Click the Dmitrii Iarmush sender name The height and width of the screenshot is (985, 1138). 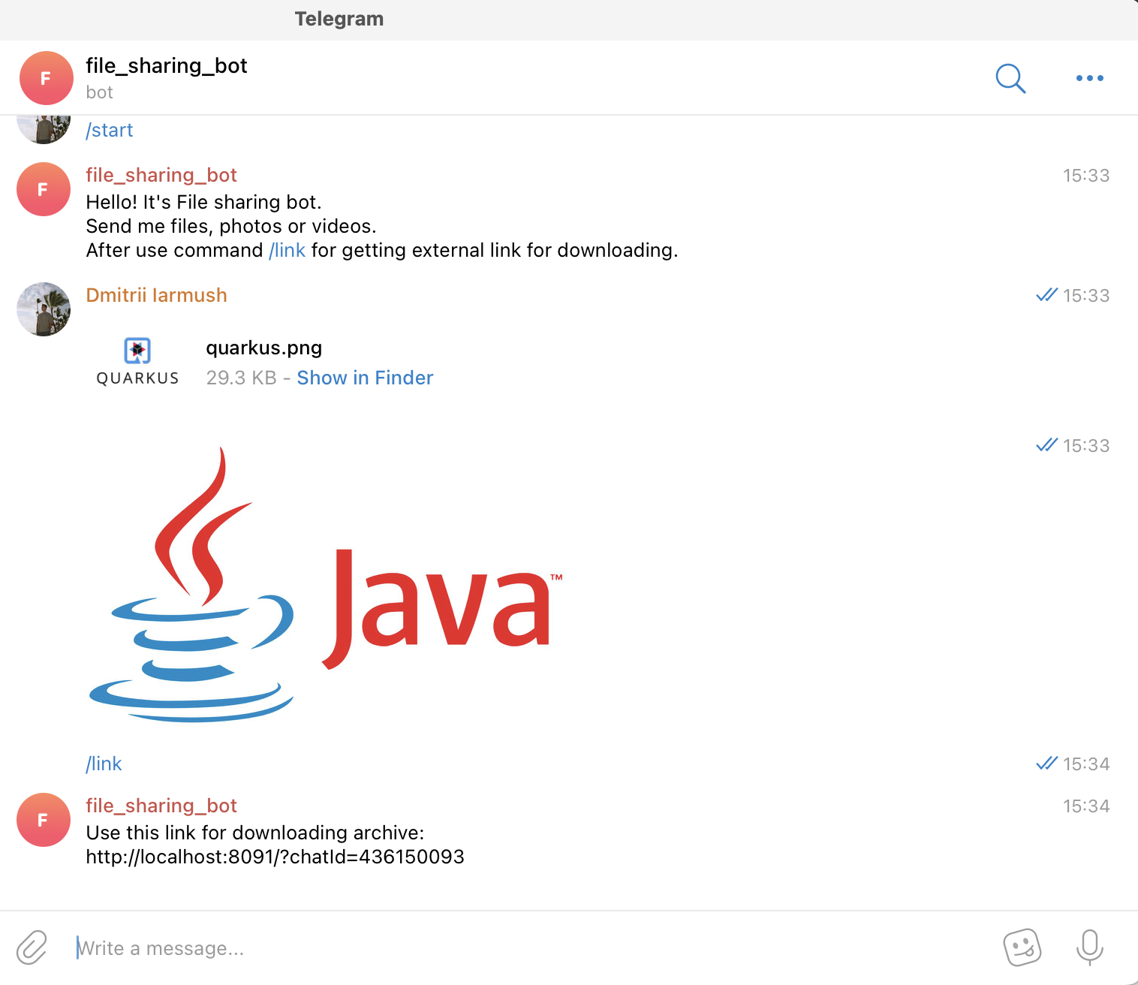[x=156, y=295]
